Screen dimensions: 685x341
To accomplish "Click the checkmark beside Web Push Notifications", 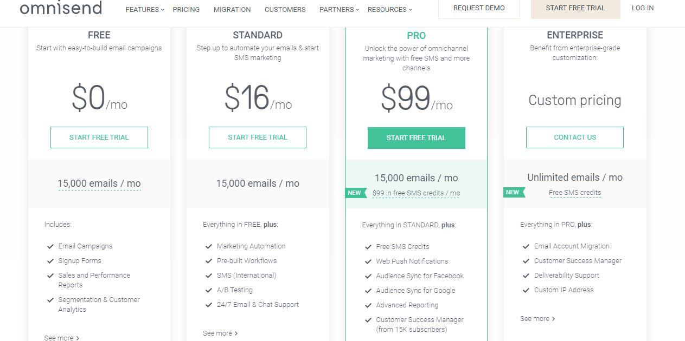I will point(368,261).
